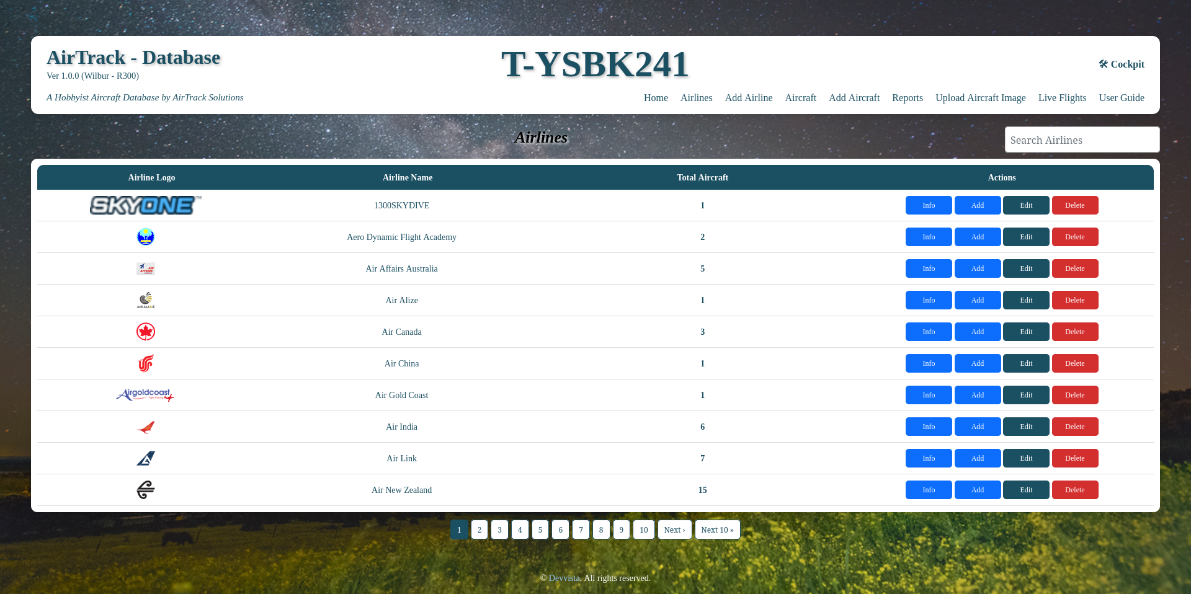This screenshot has height=594, width=1191.
Task: Click Air New Zealand's total of 15
Action: (703, 490)
